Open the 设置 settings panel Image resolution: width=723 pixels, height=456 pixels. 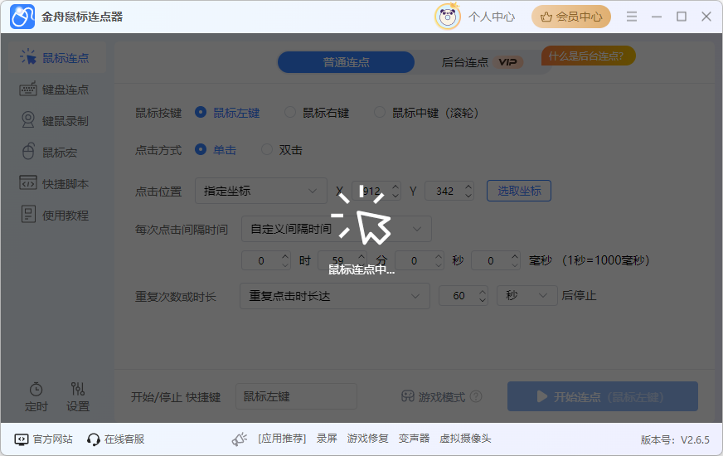click(78, 397)
